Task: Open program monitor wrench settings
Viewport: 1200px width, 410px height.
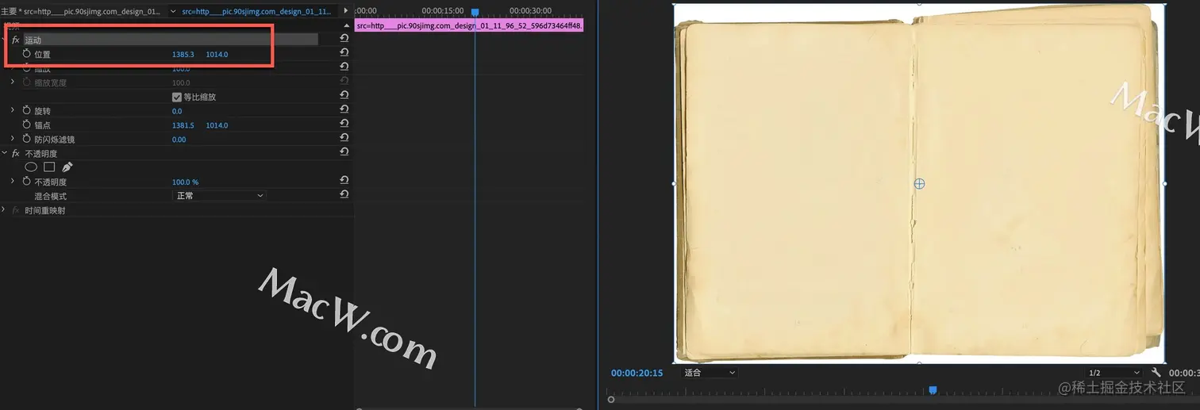Action: pos(1156,373)
